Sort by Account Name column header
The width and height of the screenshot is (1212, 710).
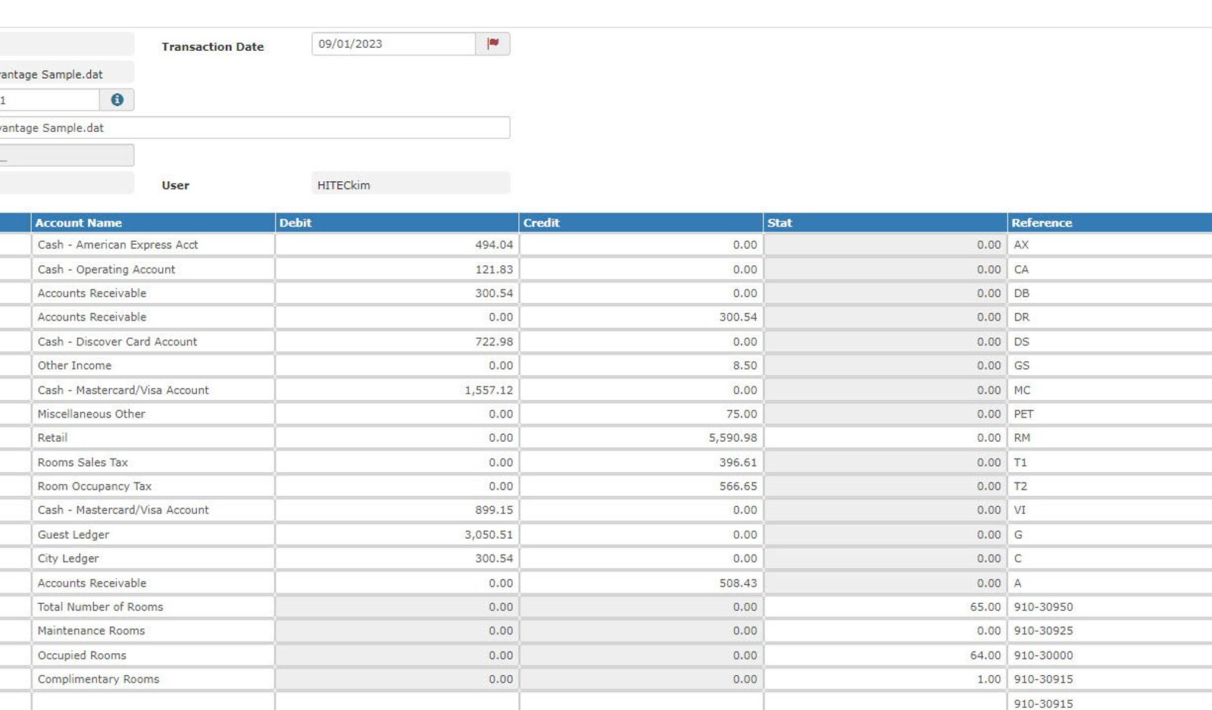153,223
